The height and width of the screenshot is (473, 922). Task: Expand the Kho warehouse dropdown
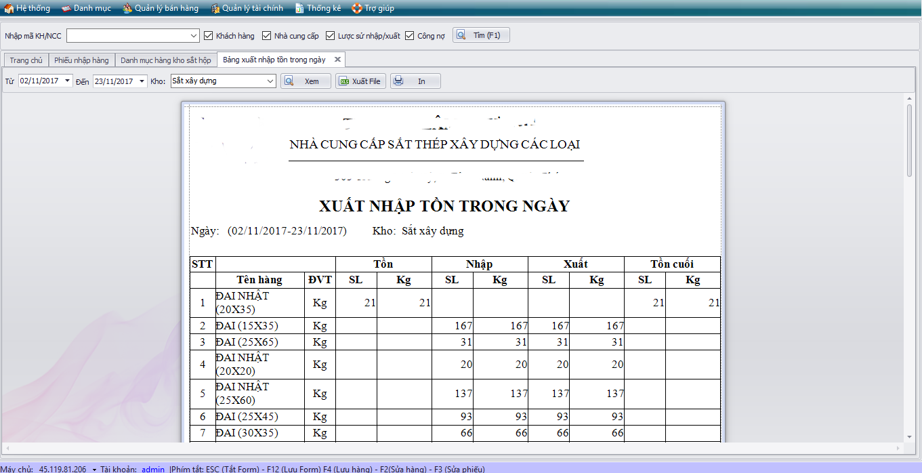(x=270, y=81)
